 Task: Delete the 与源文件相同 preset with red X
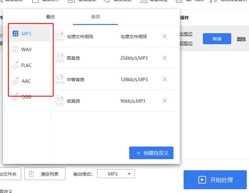pos(165,36)
